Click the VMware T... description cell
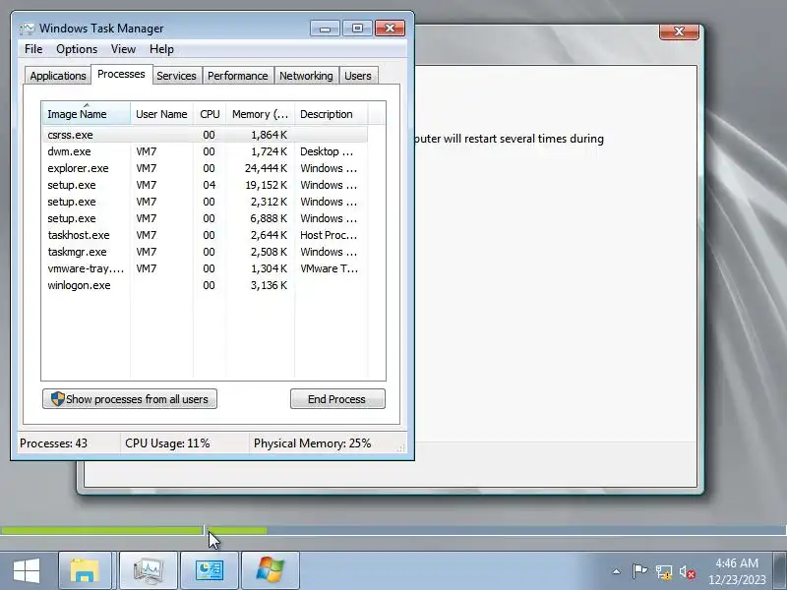The image size is (787, 590). click(330, 268)
